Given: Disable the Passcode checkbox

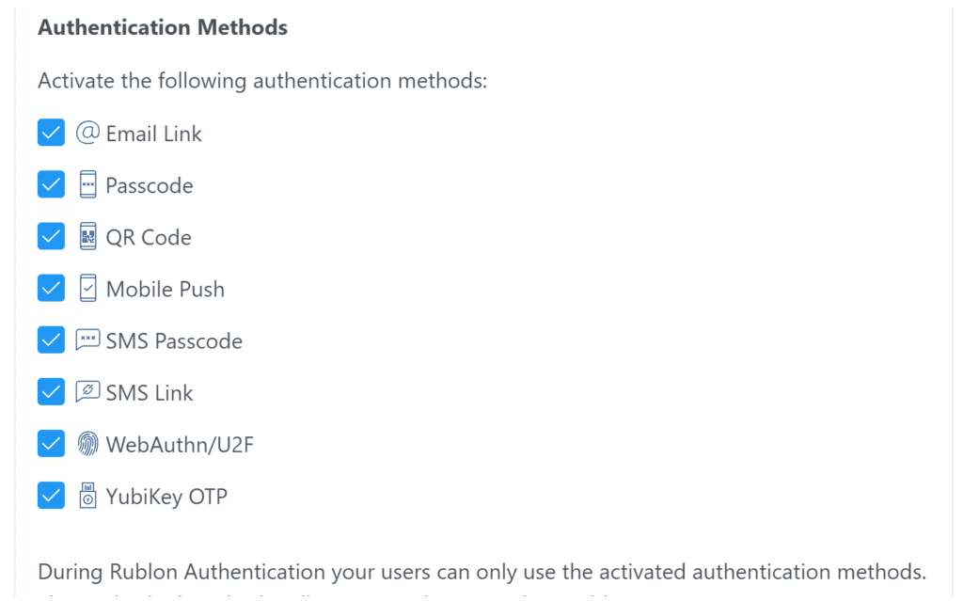Looking at the screenshot, I should tap(51, 185).
